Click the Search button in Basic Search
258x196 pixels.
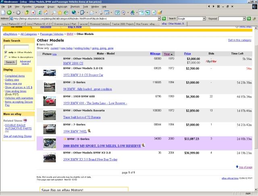(x=10, y=62)
